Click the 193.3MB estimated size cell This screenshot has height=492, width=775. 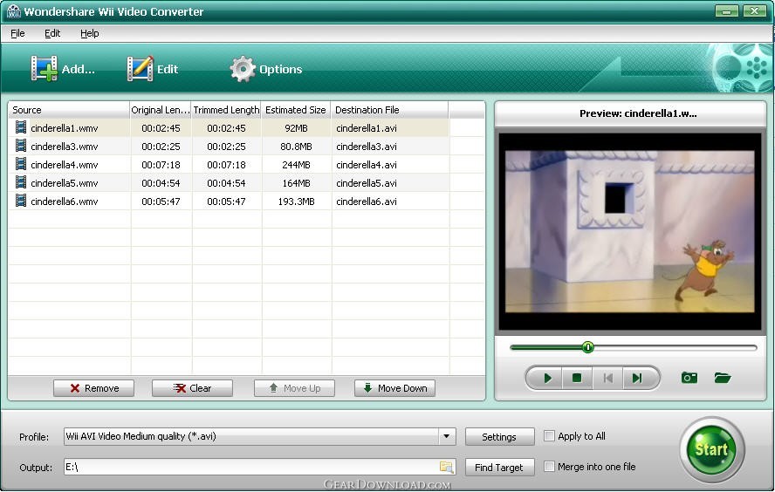point(296,201)
